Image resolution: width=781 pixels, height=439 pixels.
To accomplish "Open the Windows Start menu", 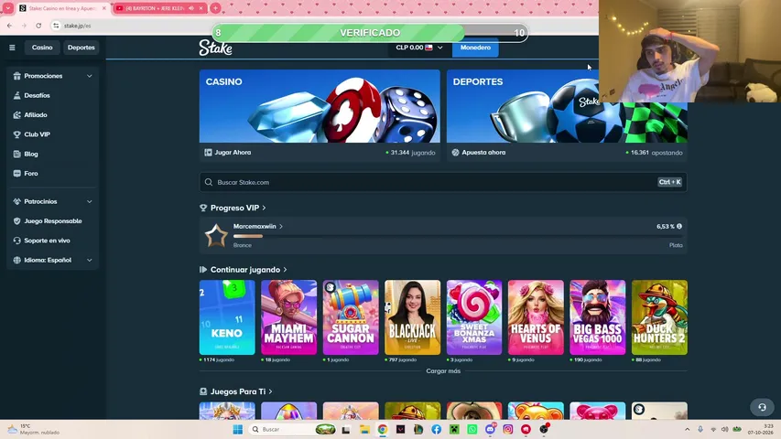I will [237, 429].
